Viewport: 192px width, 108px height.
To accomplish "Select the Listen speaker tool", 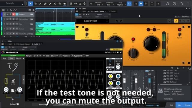I will pos(65,4).
